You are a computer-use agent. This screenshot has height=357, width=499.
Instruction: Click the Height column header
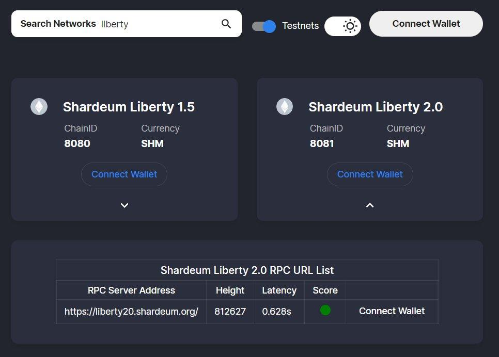[x=230, y=290]
